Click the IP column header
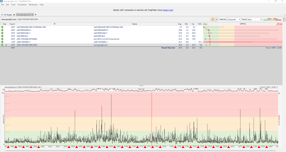 click(x=54, y=24)
